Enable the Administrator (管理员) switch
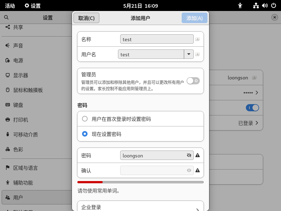 point(193,81)
